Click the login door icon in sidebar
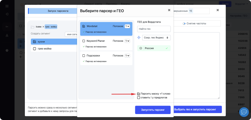This screenshot has width=251, height=120. click(x=7, y=14)
